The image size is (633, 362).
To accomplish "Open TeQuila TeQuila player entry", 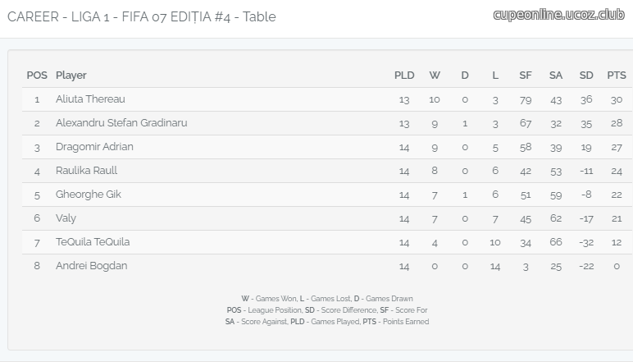I will [x=93, y=242].
